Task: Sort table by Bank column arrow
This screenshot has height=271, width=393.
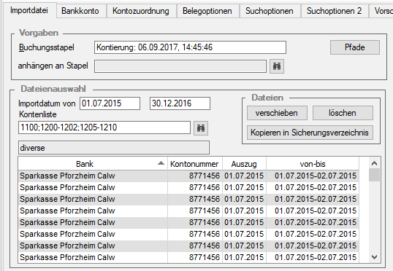Action: [161, 163]
